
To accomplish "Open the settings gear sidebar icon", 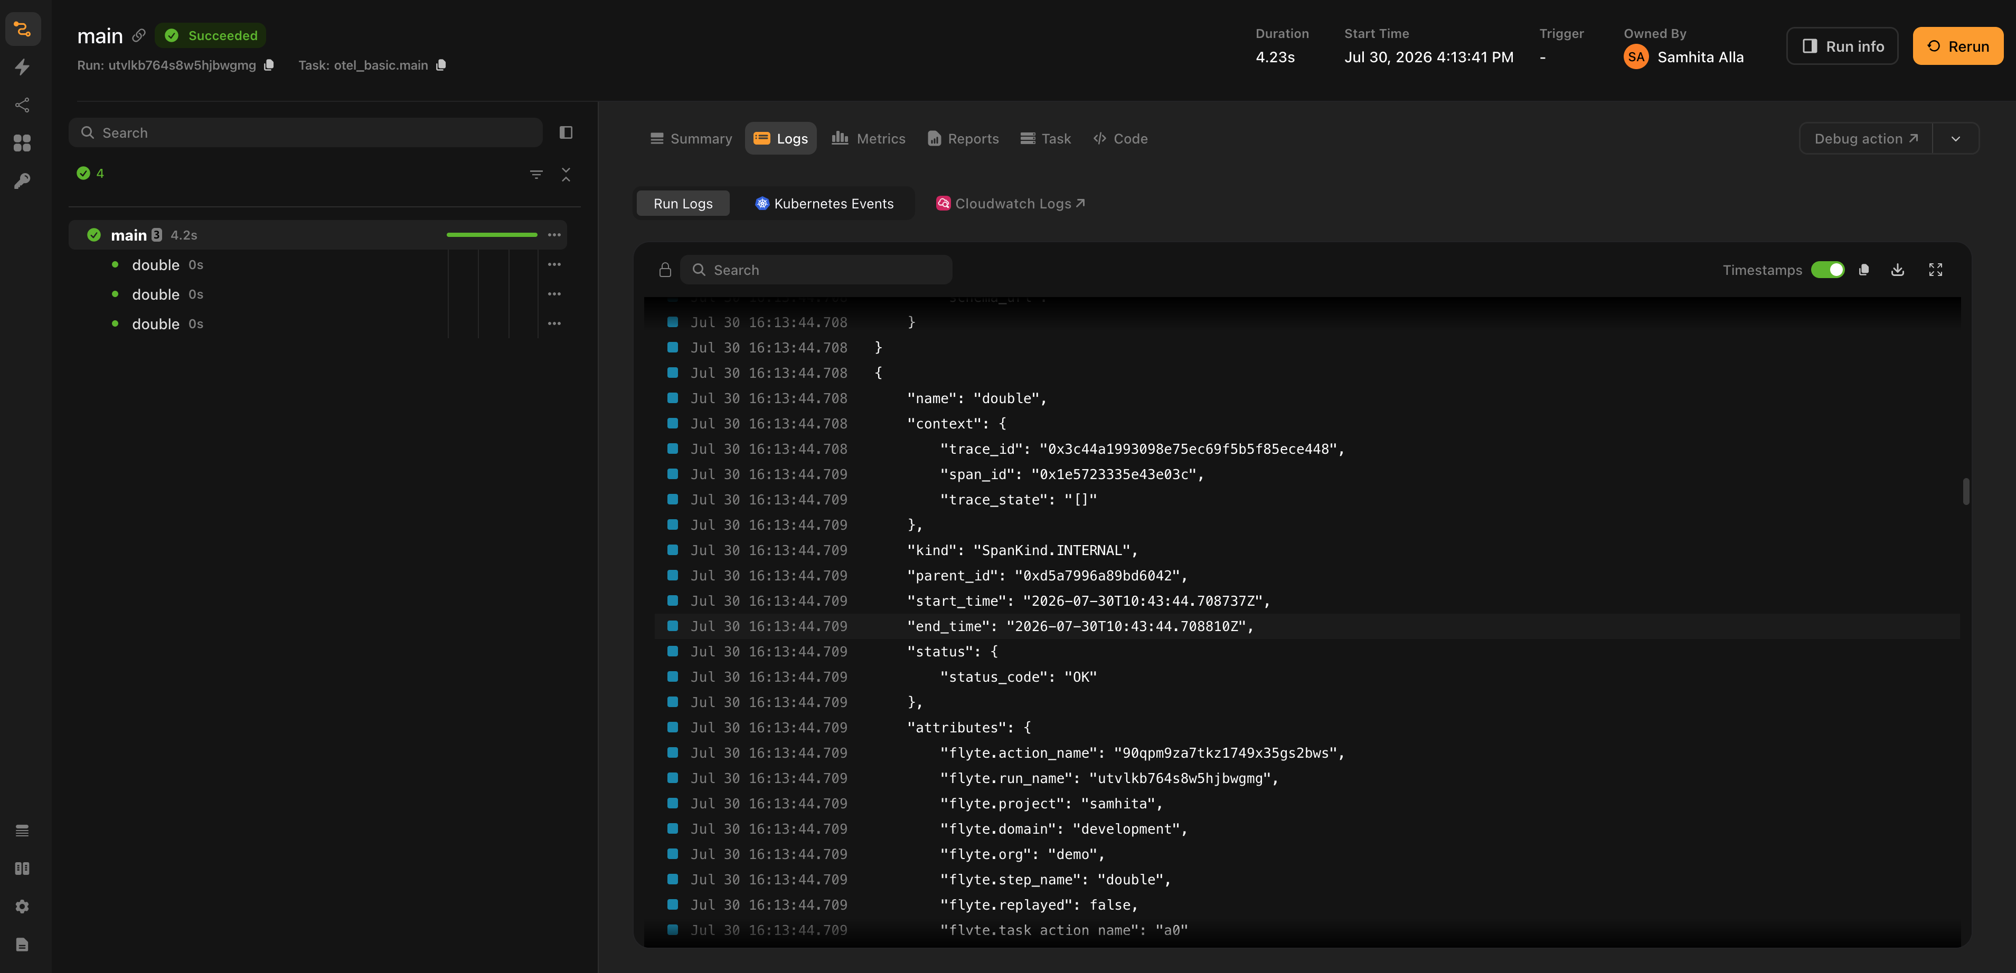I will pyautogui.click(x=23, y=907).
